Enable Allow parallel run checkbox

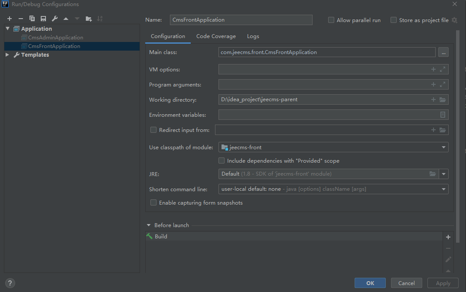(331, 20)
